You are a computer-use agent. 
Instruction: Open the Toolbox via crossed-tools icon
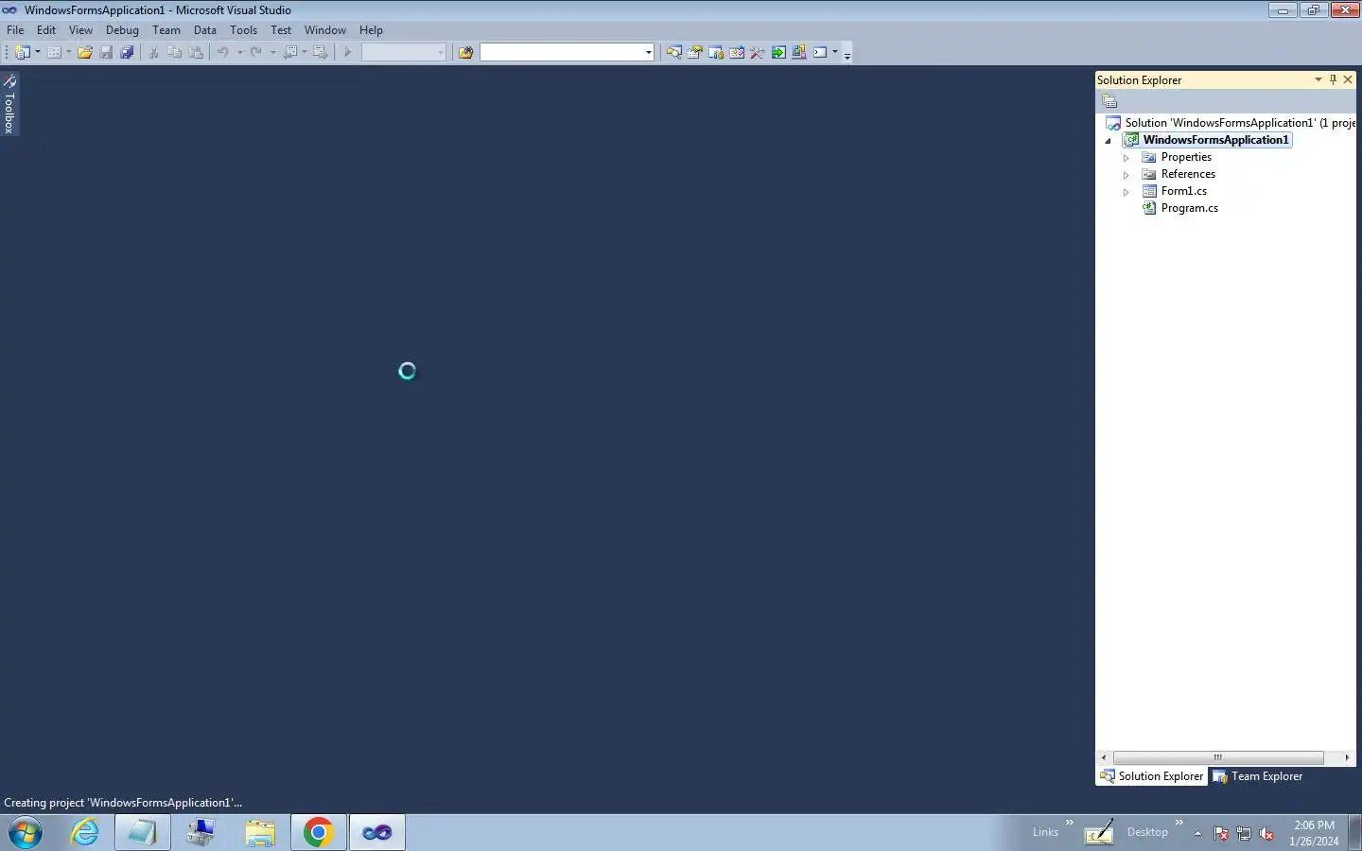click(x=758, y=52)
